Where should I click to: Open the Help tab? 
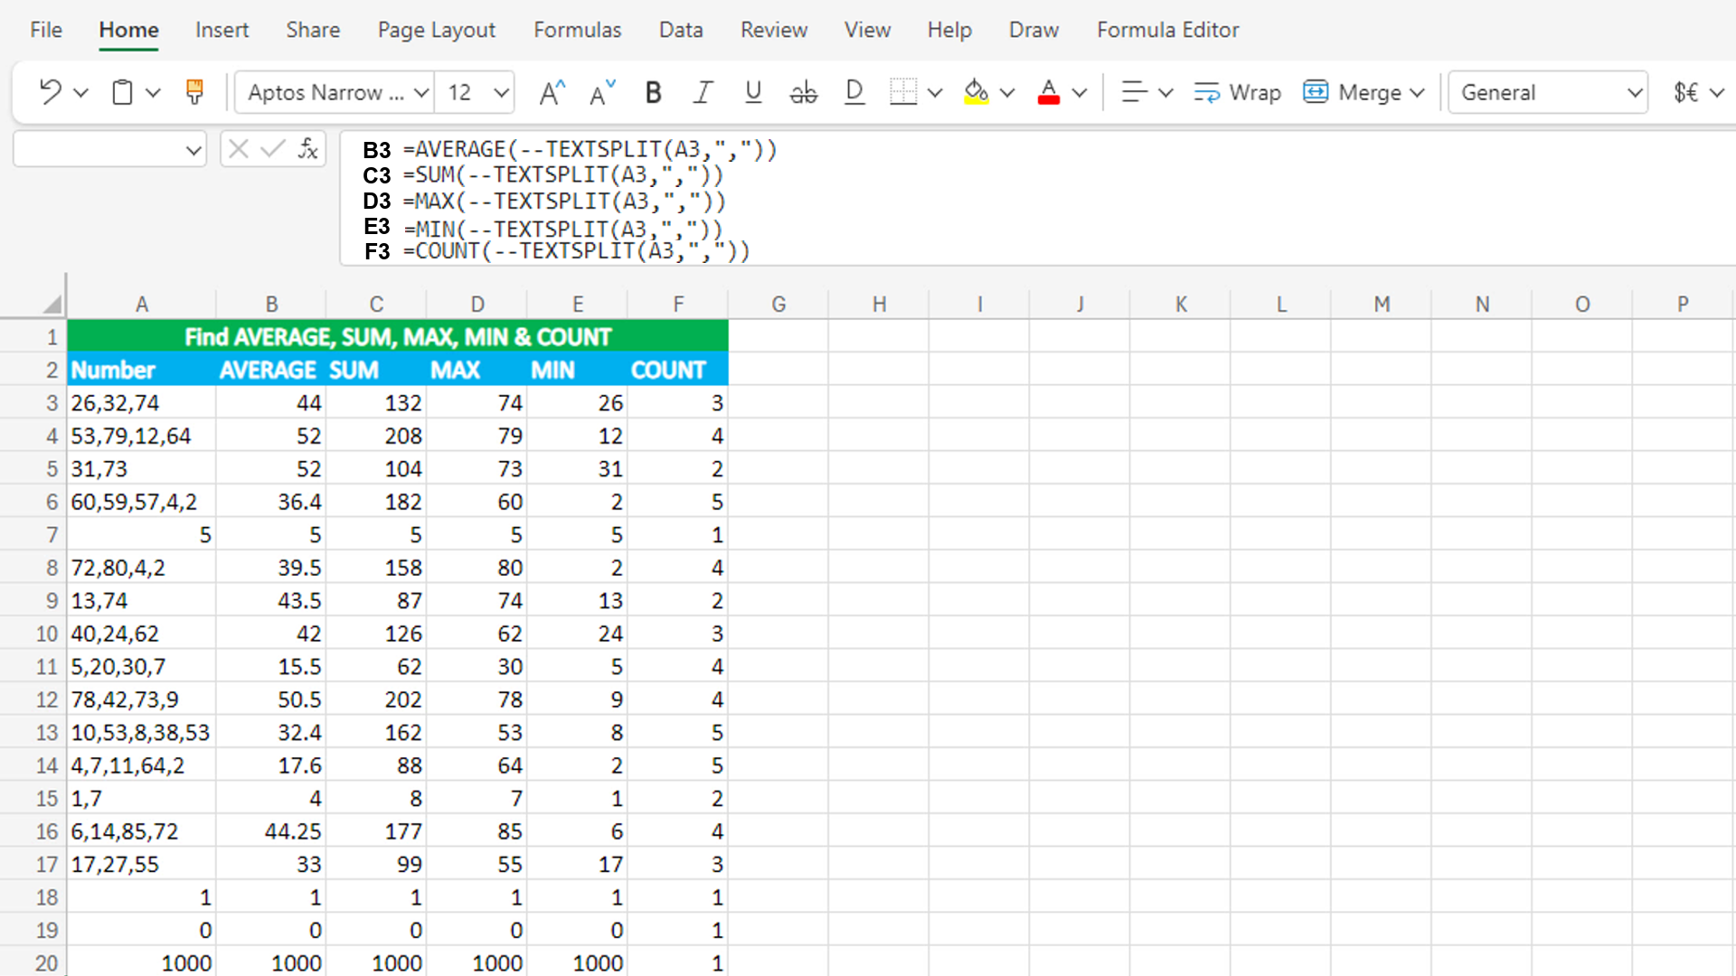949,30
